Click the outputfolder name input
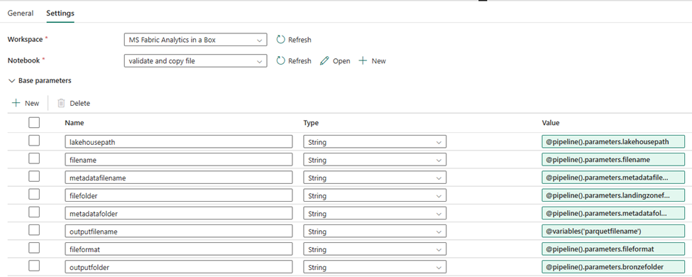This screenshot has width=692, height=277. coord(178,267)
